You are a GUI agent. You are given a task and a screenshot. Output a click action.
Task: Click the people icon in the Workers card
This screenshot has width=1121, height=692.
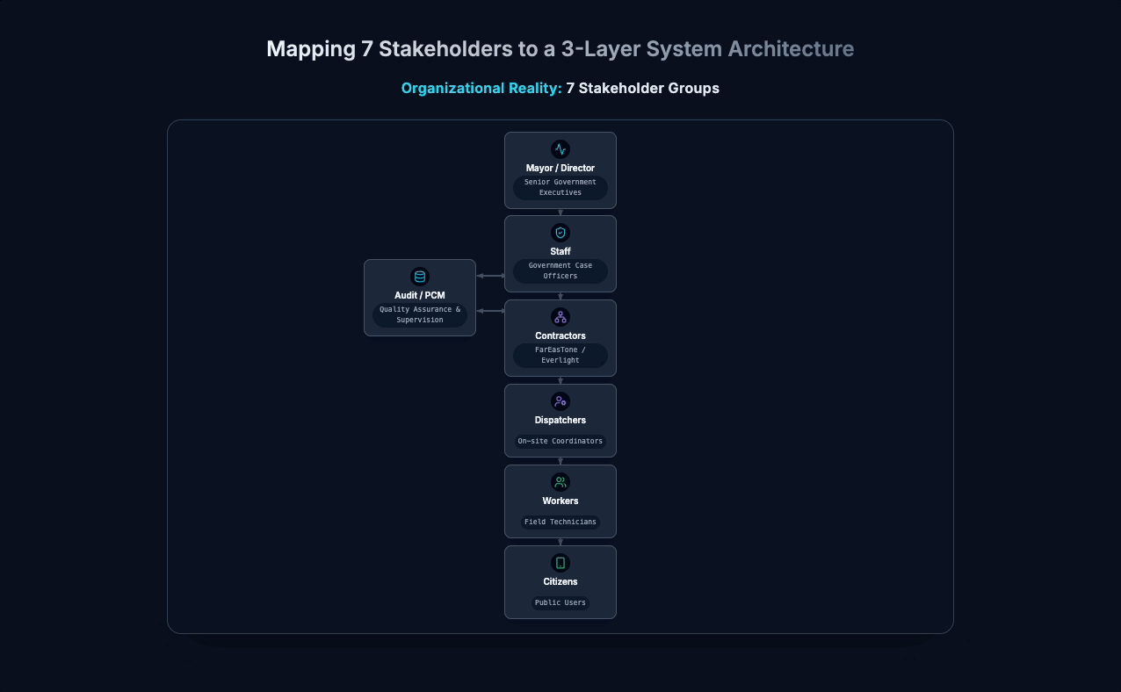point(560,482)
